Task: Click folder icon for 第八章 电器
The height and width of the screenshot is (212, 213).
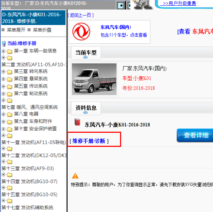Action: tap(10, 114)
